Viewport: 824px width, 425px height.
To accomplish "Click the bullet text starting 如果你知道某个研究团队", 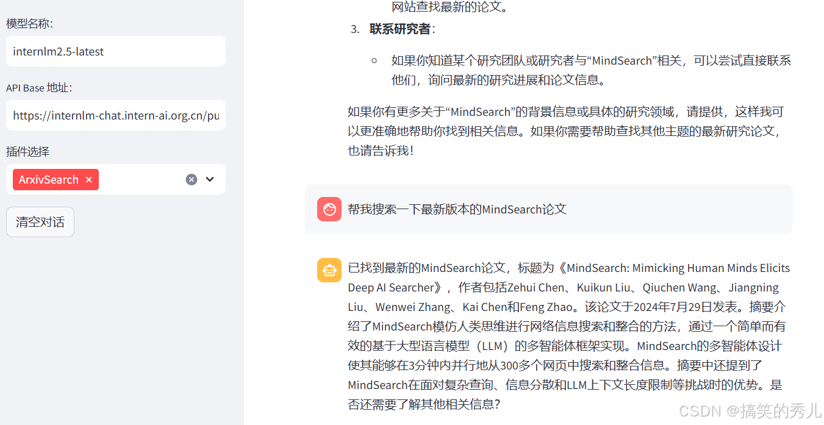I will 591,70.
